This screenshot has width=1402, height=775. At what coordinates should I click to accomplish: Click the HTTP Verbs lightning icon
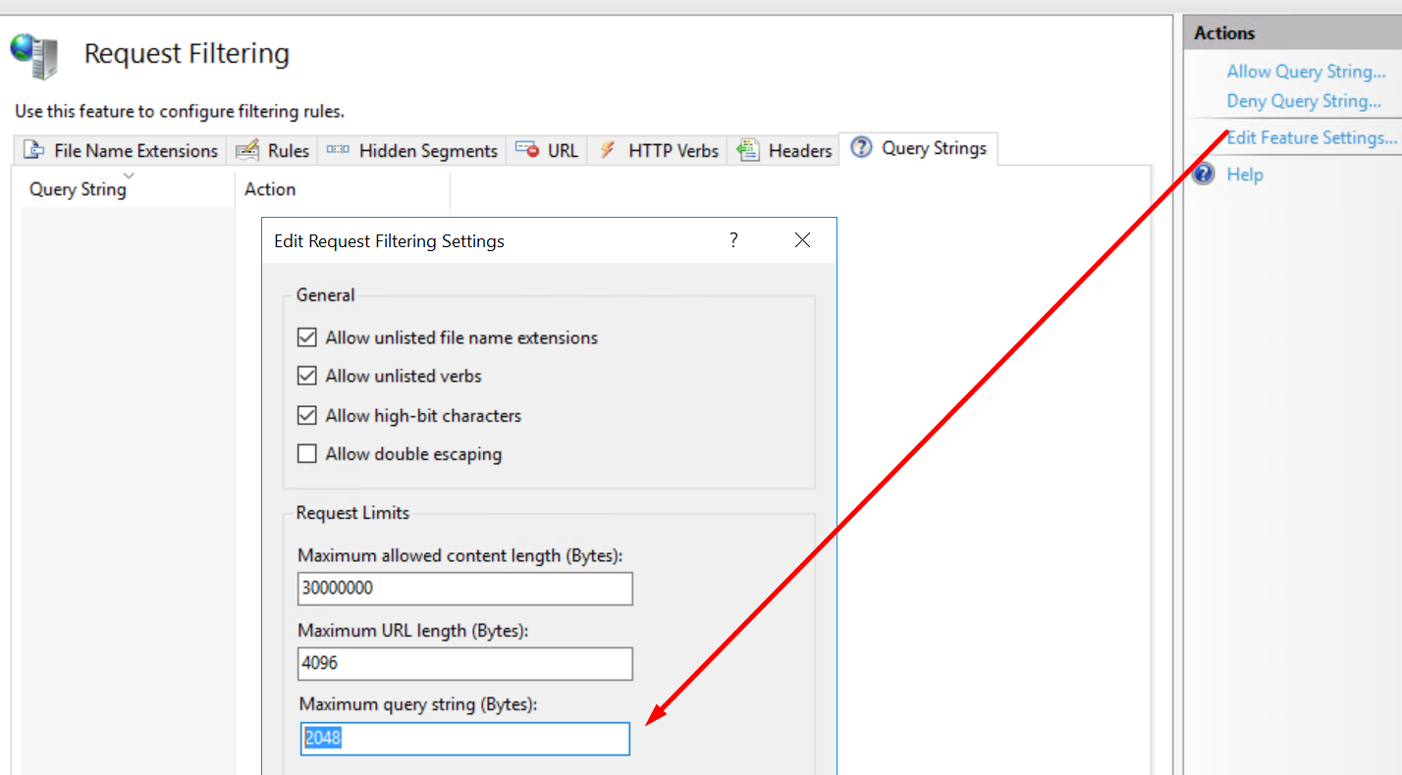click(x=607, y=150)
